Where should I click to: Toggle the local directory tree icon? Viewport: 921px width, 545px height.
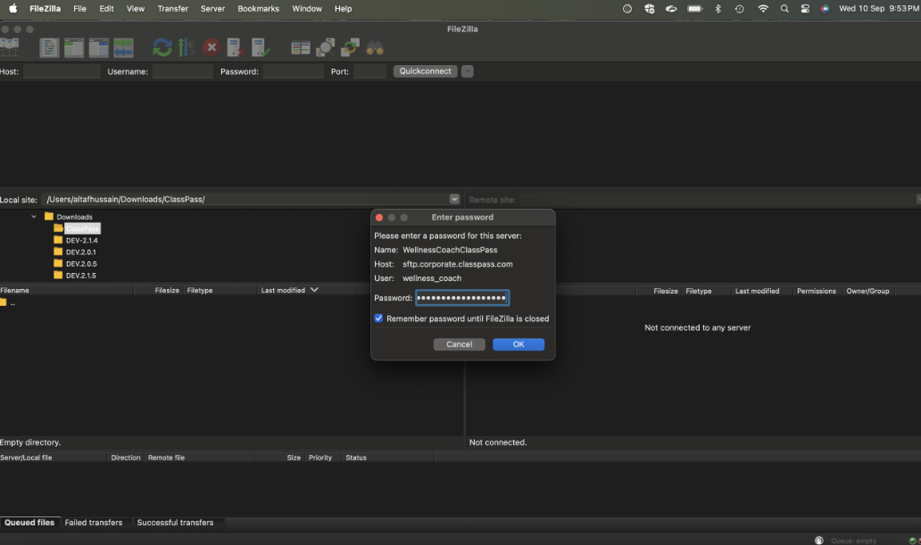[73, 47]
